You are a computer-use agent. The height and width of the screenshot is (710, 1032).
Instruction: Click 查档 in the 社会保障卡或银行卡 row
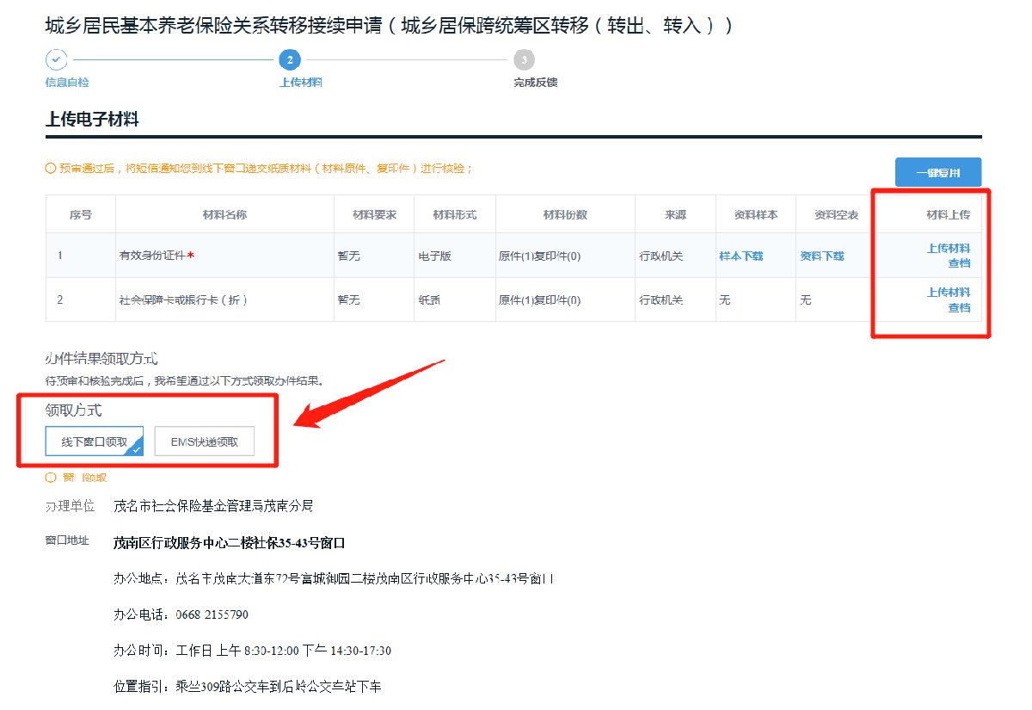[x=959, y=307]
